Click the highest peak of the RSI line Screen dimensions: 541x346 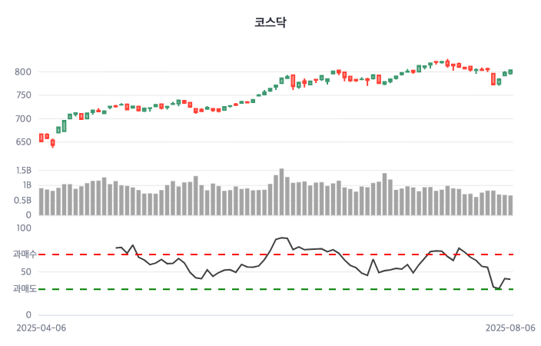click(x=282, y=238)
